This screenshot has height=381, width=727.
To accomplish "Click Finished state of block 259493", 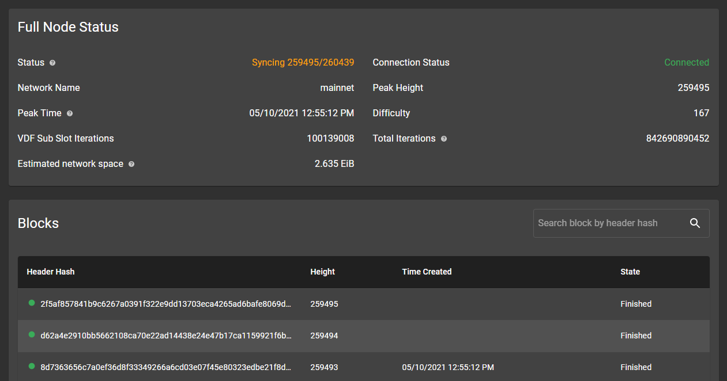I will pyautogui.click(x=636, y=367).
